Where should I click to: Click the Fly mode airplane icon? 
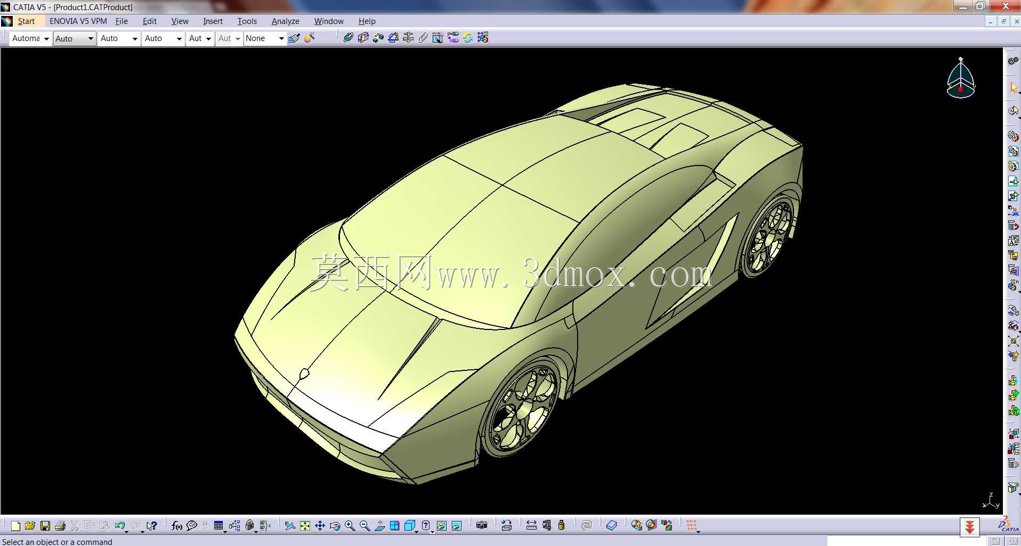pos(290,526)
